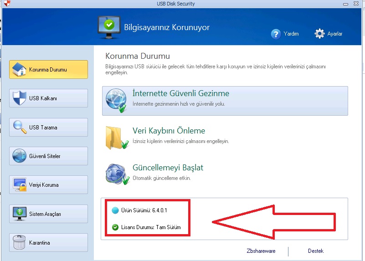This screenshot has height=261, width=365.
Task: Click 'İzinsiz kişilerin verilerinizi çalmasını engelleyin.' description
Action: coord(181,141)
